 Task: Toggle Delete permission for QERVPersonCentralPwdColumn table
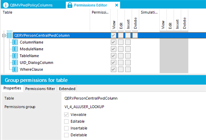tap(135, 35)
